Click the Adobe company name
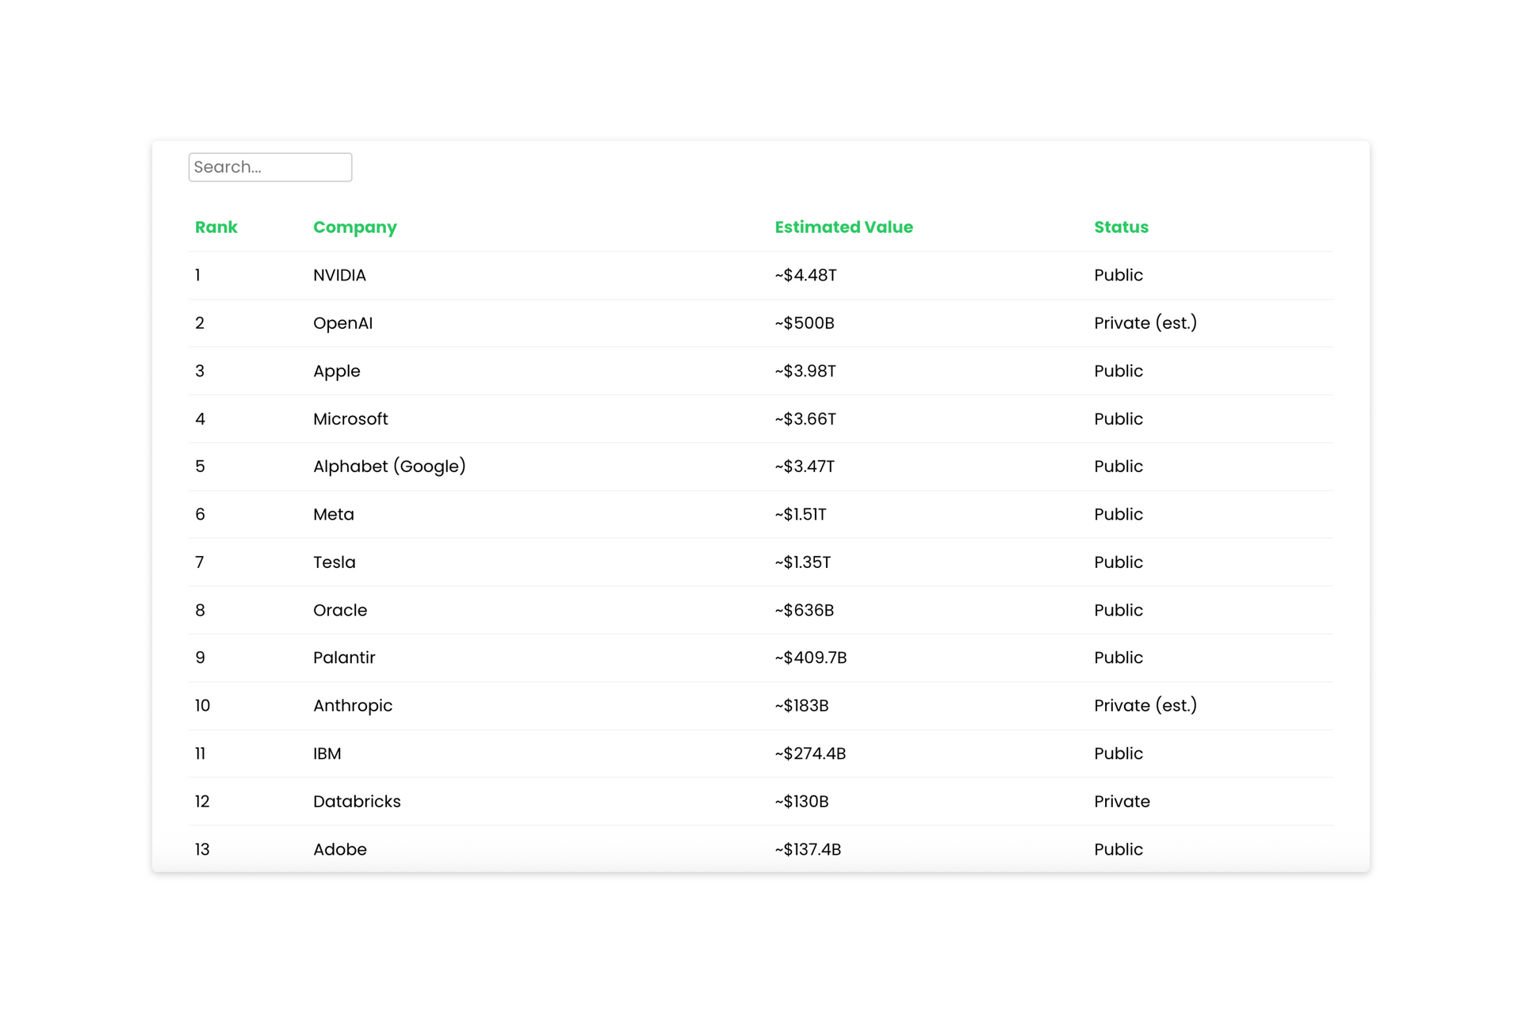 point(339,849)
